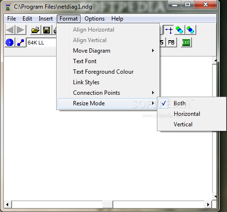227x212 pixels.
Task: Click the second cyan-blue link icon
Action: tap(191, 30)
